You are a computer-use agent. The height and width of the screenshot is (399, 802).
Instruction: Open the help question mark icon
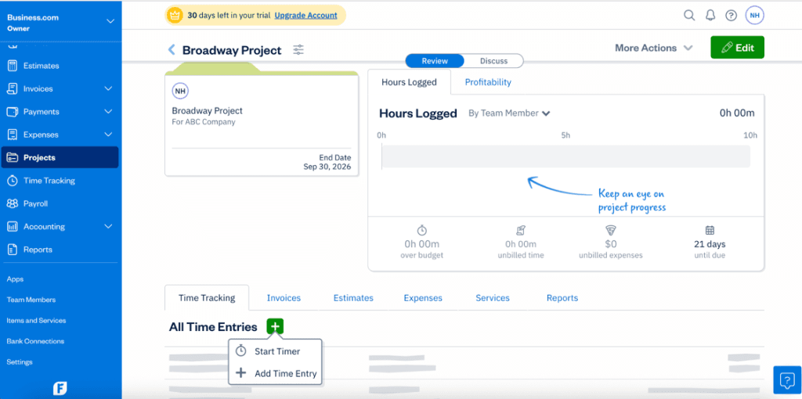[732, 16]
